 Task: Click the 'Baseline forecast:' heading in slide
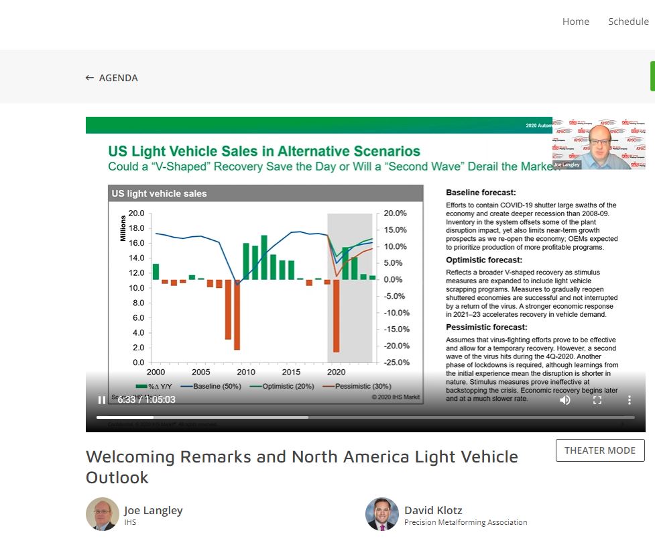[x=481, y=193]
